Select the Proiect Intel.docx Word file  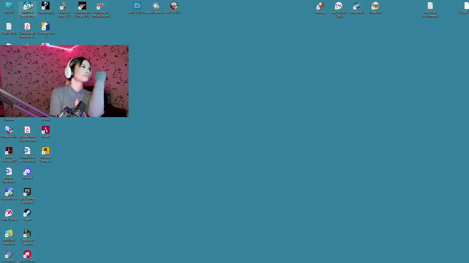[x=9, y=175]
